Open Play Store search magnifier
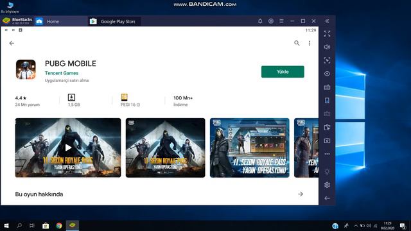This screenshot has width=411, height=231. pyautogui.click(x=297, y=43)
